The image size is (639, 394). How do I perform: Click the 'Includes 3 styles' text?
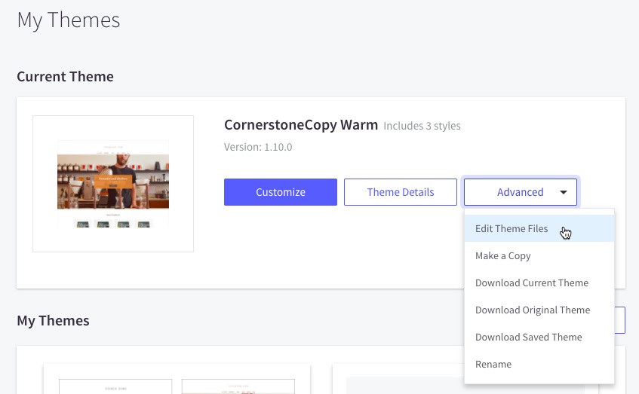(422, 126)
